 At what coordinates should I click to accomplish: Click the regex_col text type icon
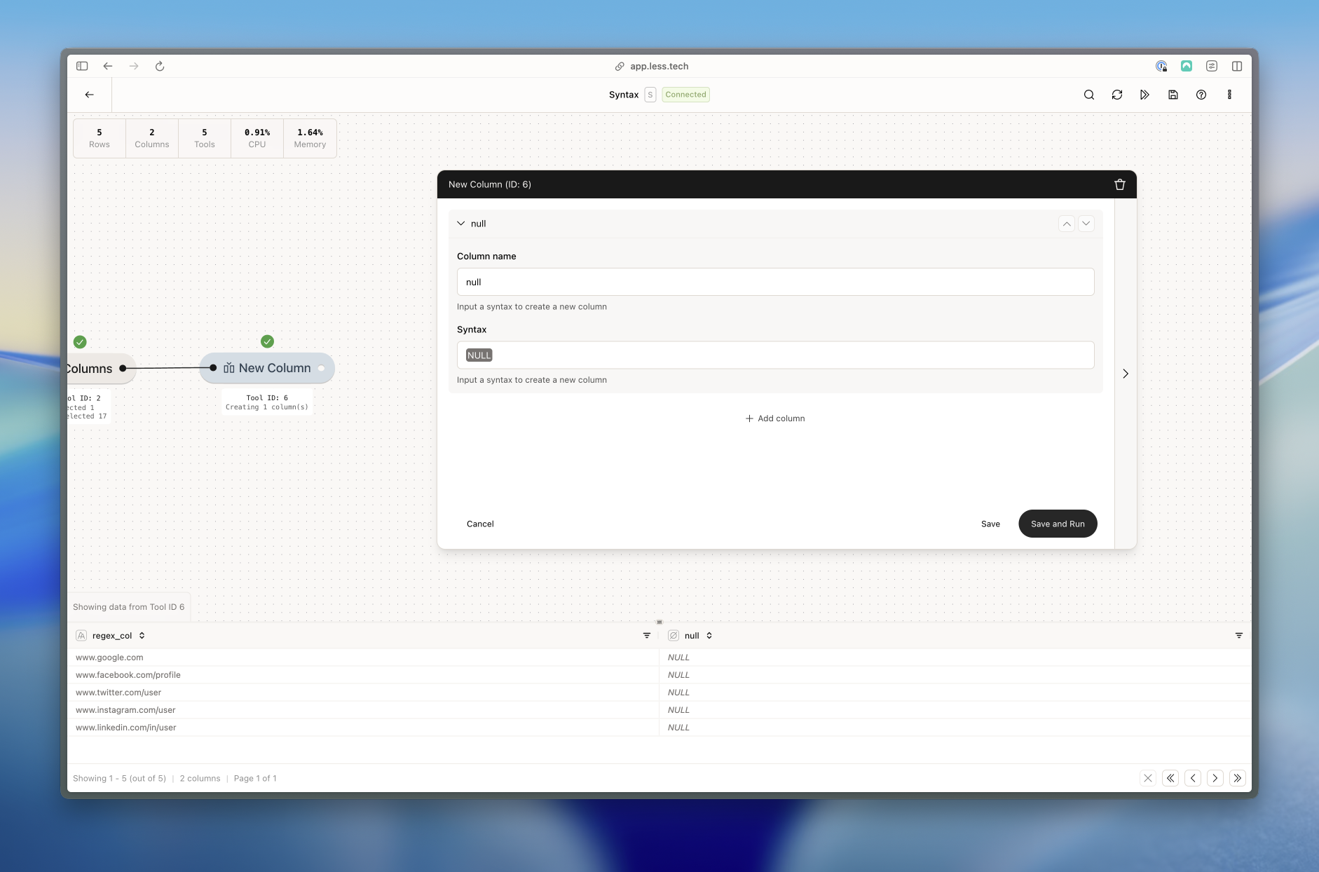click(81, 636)
